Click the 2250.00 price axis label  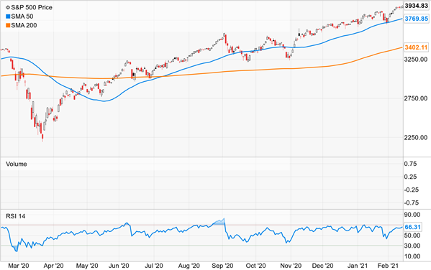(x=416, y=137)
